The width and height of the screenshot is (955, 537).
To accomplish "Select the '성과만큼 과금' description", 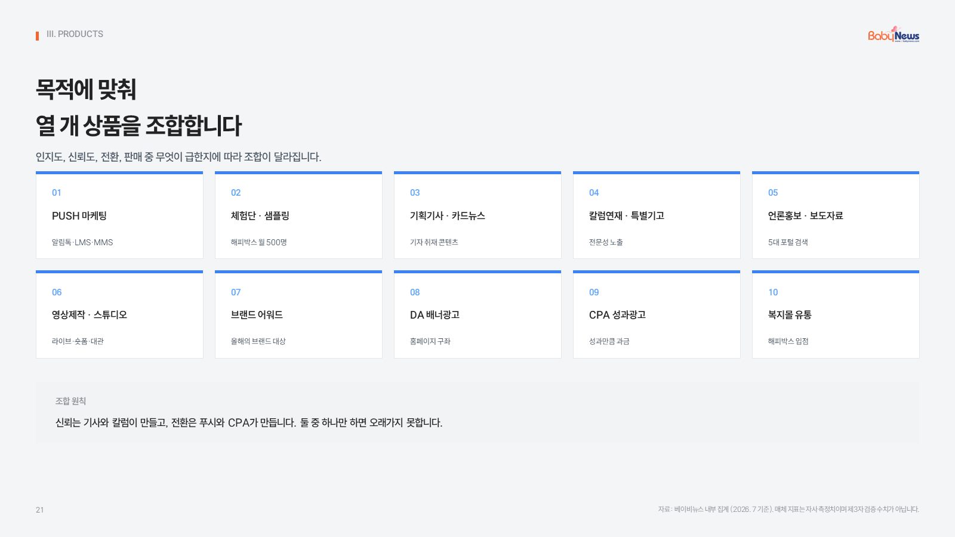I will point(609,341).
